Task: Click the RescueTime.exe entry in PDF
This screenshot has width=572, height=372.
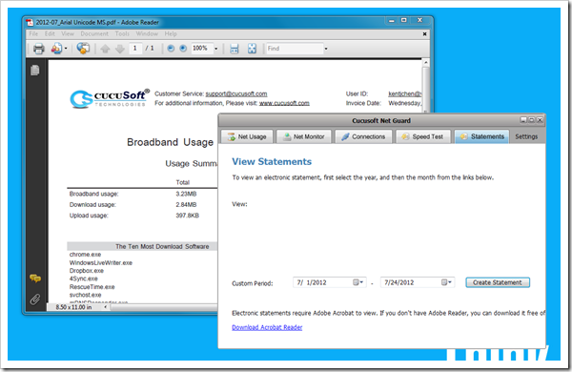Action: tap(92, 287)
